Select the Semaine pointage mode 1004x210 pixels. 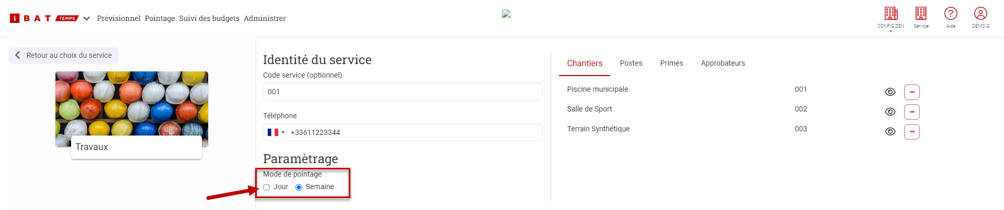tap(299, 188)
